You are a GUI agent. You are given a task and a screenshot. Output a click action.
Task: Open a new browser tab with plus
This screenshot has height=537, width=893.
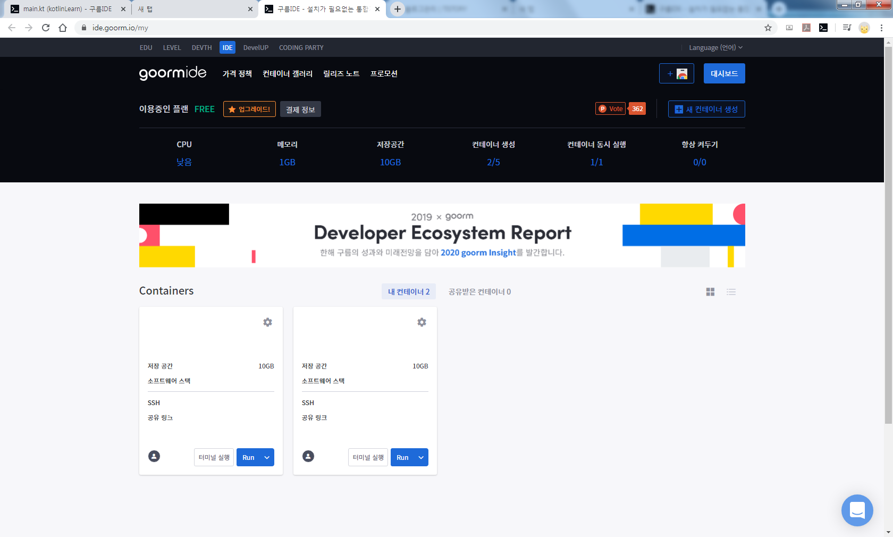click(x=397, y=9)
